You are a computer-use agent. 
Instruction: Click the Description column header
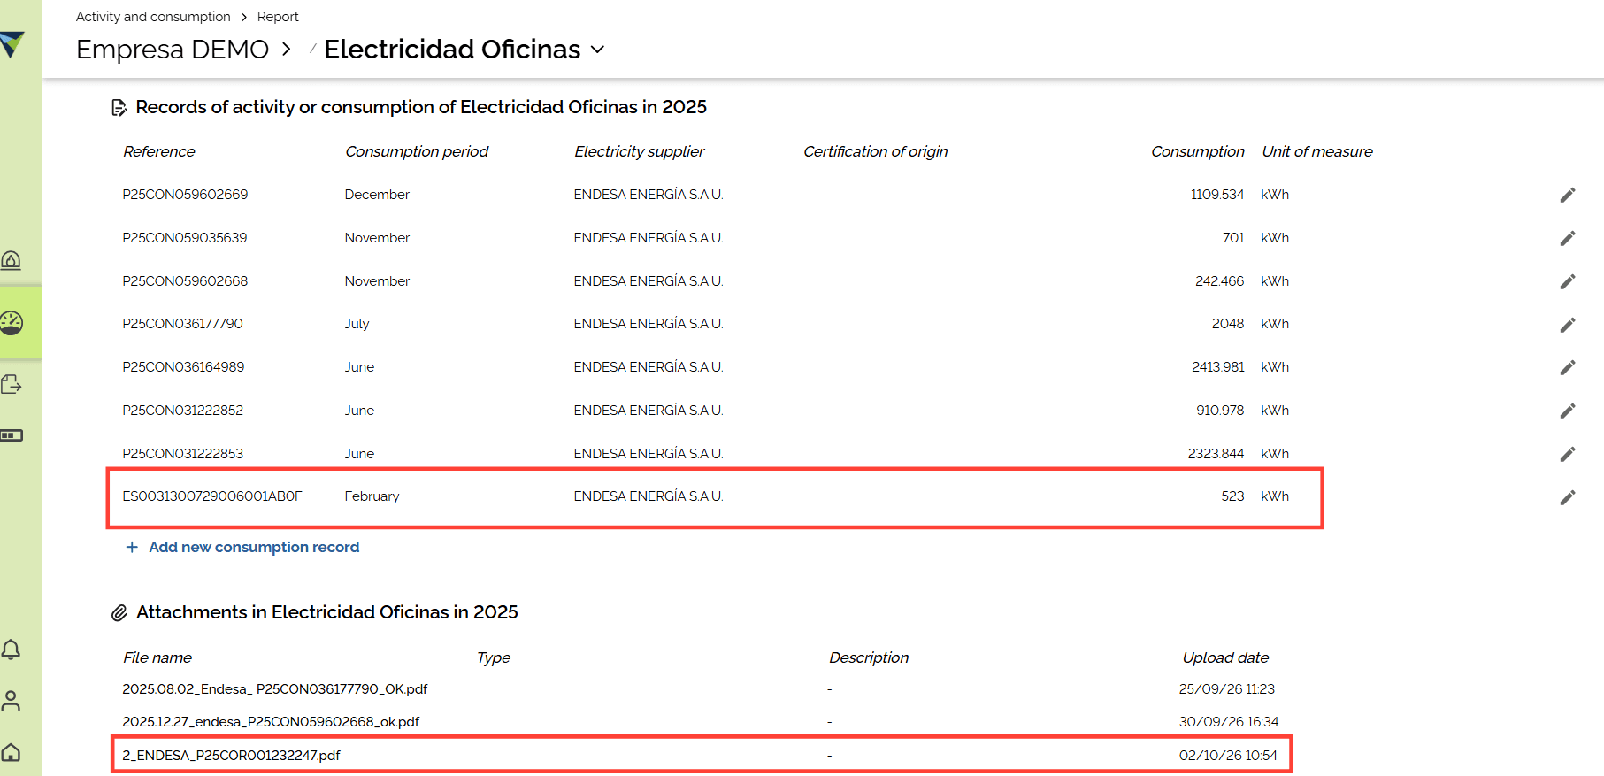coord(869,657)
